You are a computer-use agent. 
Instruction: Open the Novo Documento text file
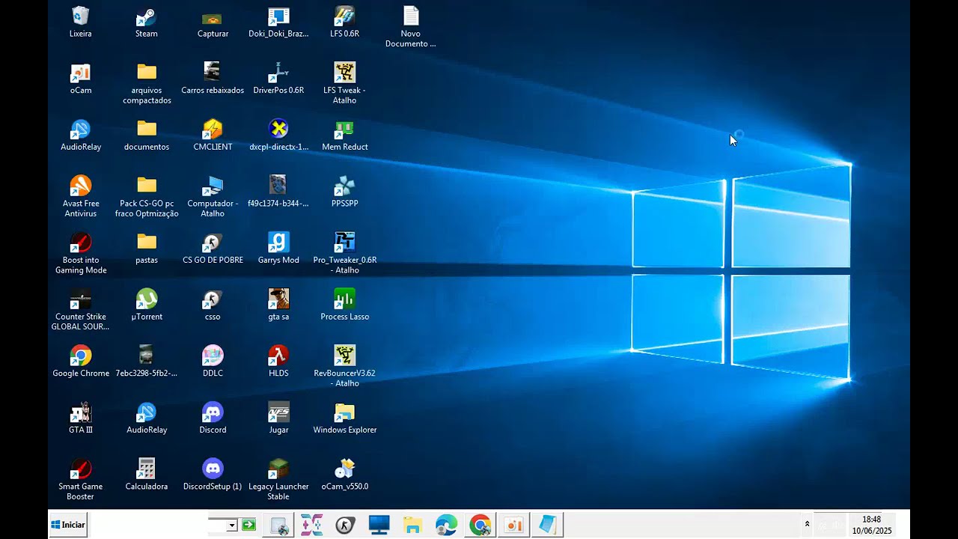(411, 27)
